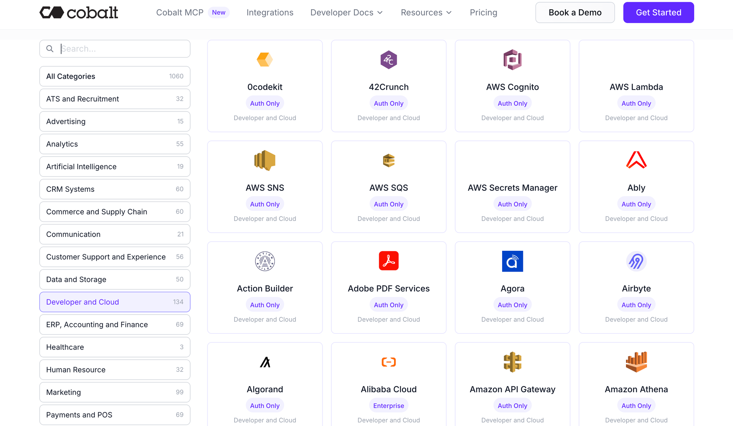
Task: Click "Developer and Cloud" under AWS Cognito
Action: (512, 118)
